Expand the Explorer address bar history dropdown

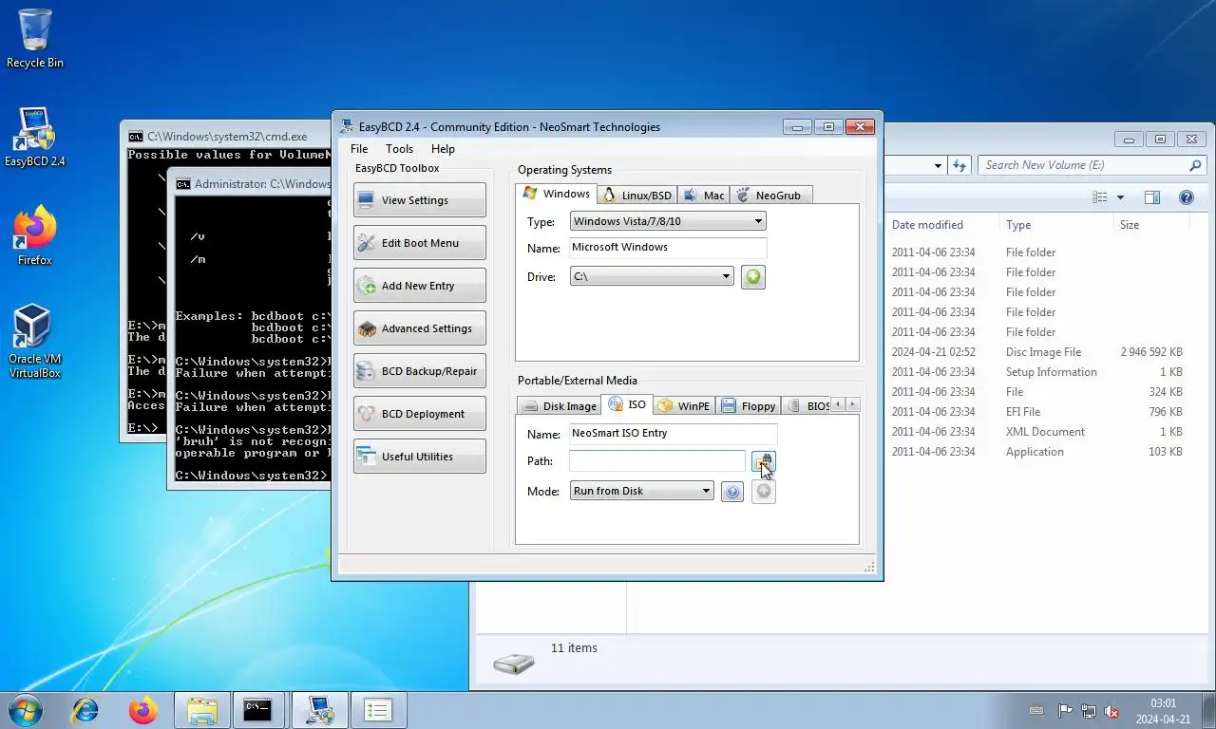tap(938, 165)
